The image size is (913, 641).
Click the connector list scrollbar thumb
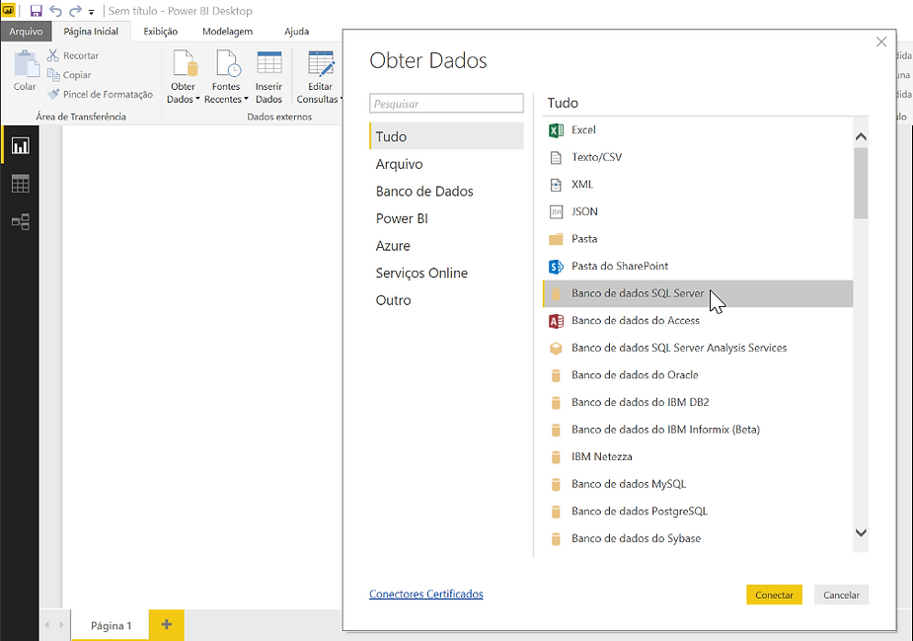click(861, 183)
